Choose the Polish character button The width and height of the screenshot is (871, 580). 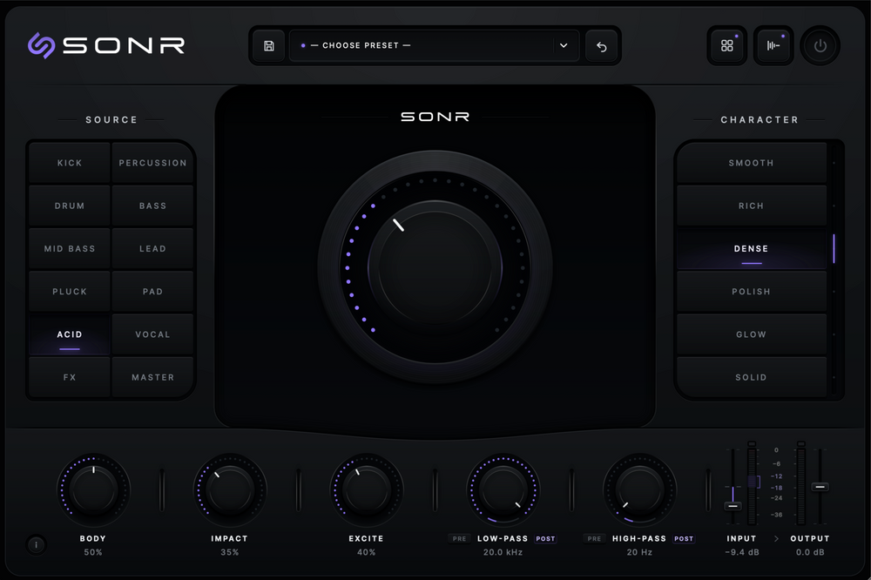pyautogui.click(x=751, y=292)
